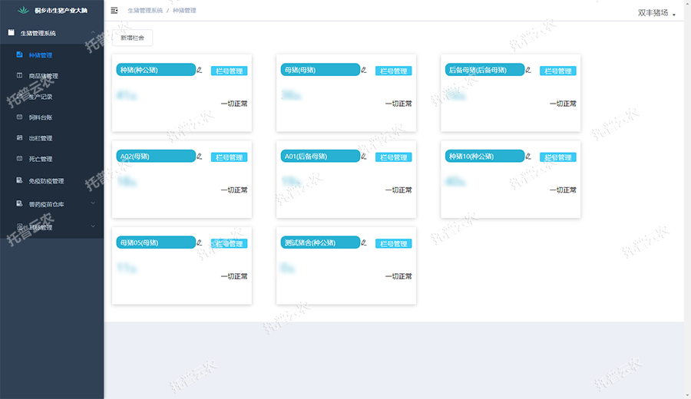Click pencil icon beside 测试猪舍(种公猪)
691x399 pixels.
(363, 242)
